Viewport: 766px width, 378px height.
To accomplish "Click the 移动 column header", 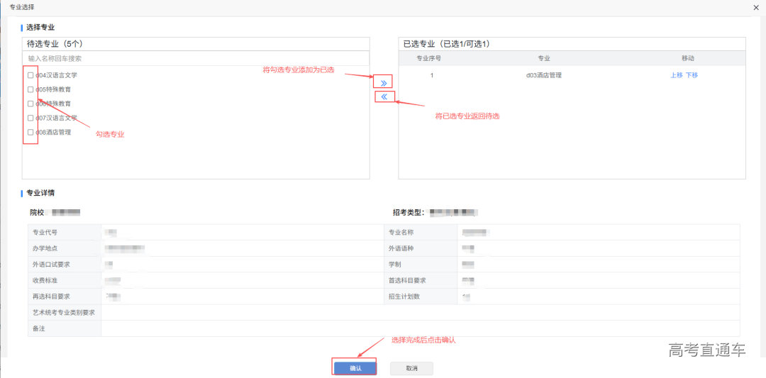I will (687, 58).
